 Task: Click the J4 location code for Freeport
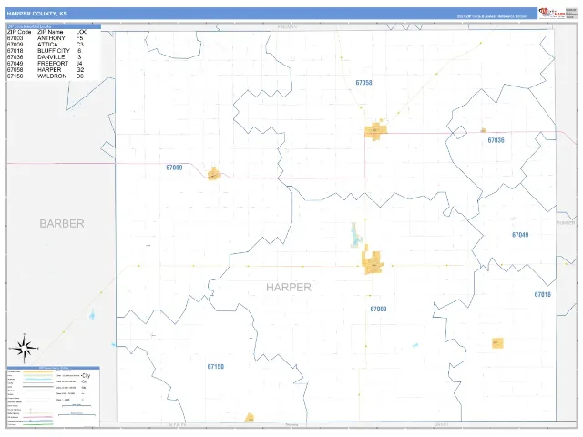79,64
